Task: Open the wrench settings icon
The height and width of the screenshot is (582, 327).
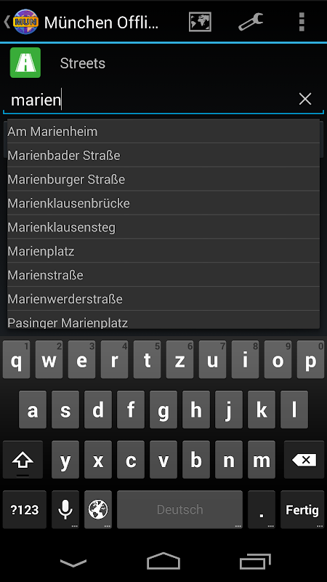Action: [251, 22]
